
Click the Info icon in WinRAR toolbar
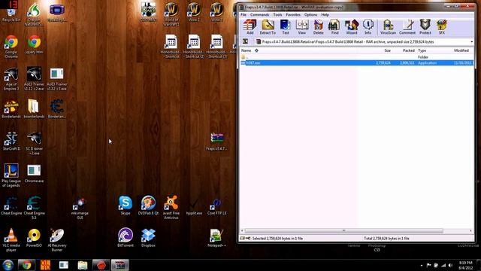pyautogui.click(x=368, y=27)
